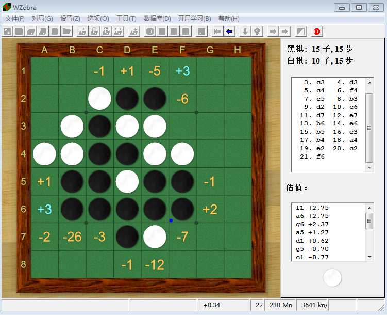Viewport: 387px width, 315px height.
Task: Click move list scrollbar up arrow
Action: point(369,83)
